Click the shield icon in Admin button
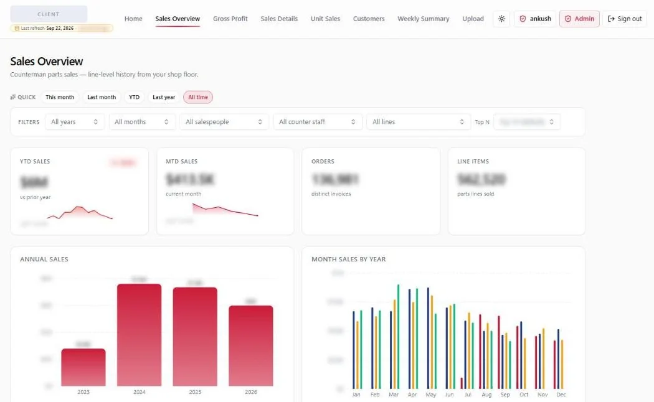This screenshot has width=654, height=402. click(x=567, y=19)
